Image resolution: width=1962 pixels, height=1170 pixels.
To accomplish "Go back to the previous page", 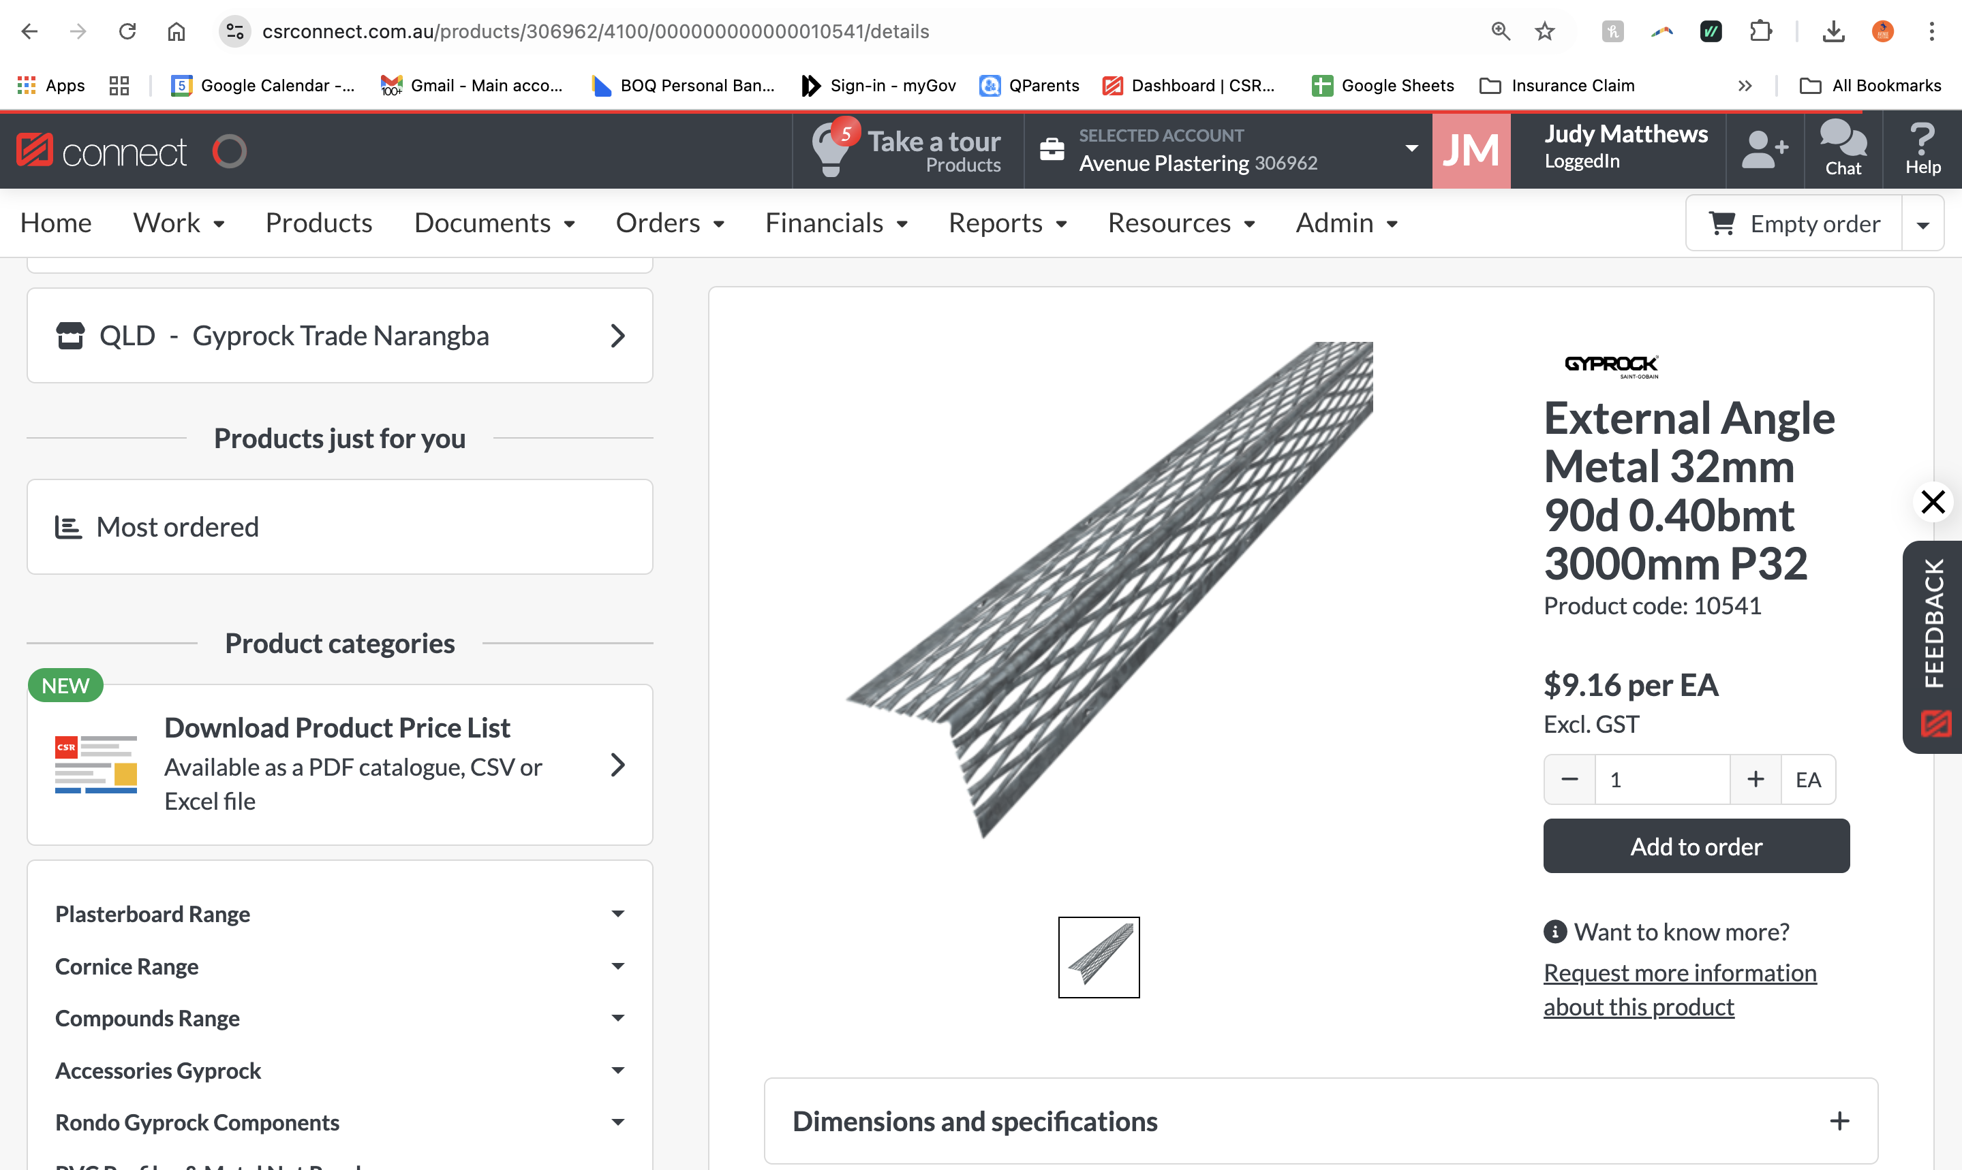I will [29, 31].
